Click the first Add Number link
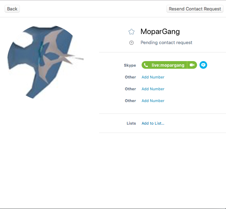Screen dimensions: 226x209 pos(153,77)
